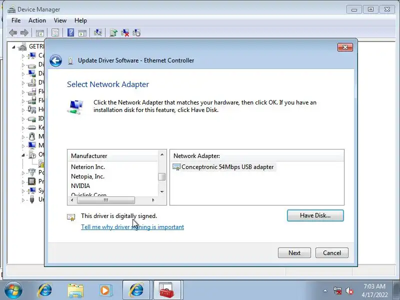Expand the Universal Serial Bus node arrow
This screenshot has width=400, height=300.
pos(23,199)
